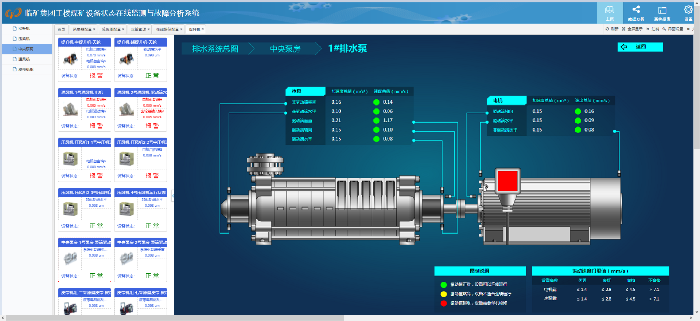Click the 水泵 table header
Viewport: 700px width, 321px height.
306,91
